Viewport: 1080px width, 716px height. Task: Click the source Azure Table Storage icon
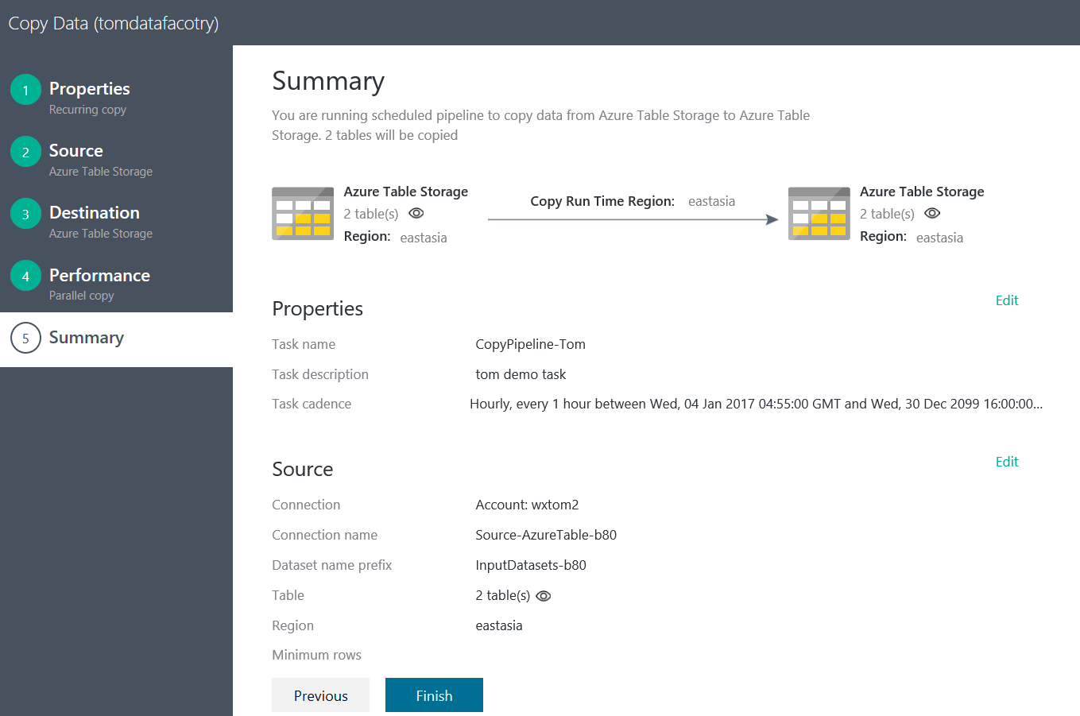303,213
